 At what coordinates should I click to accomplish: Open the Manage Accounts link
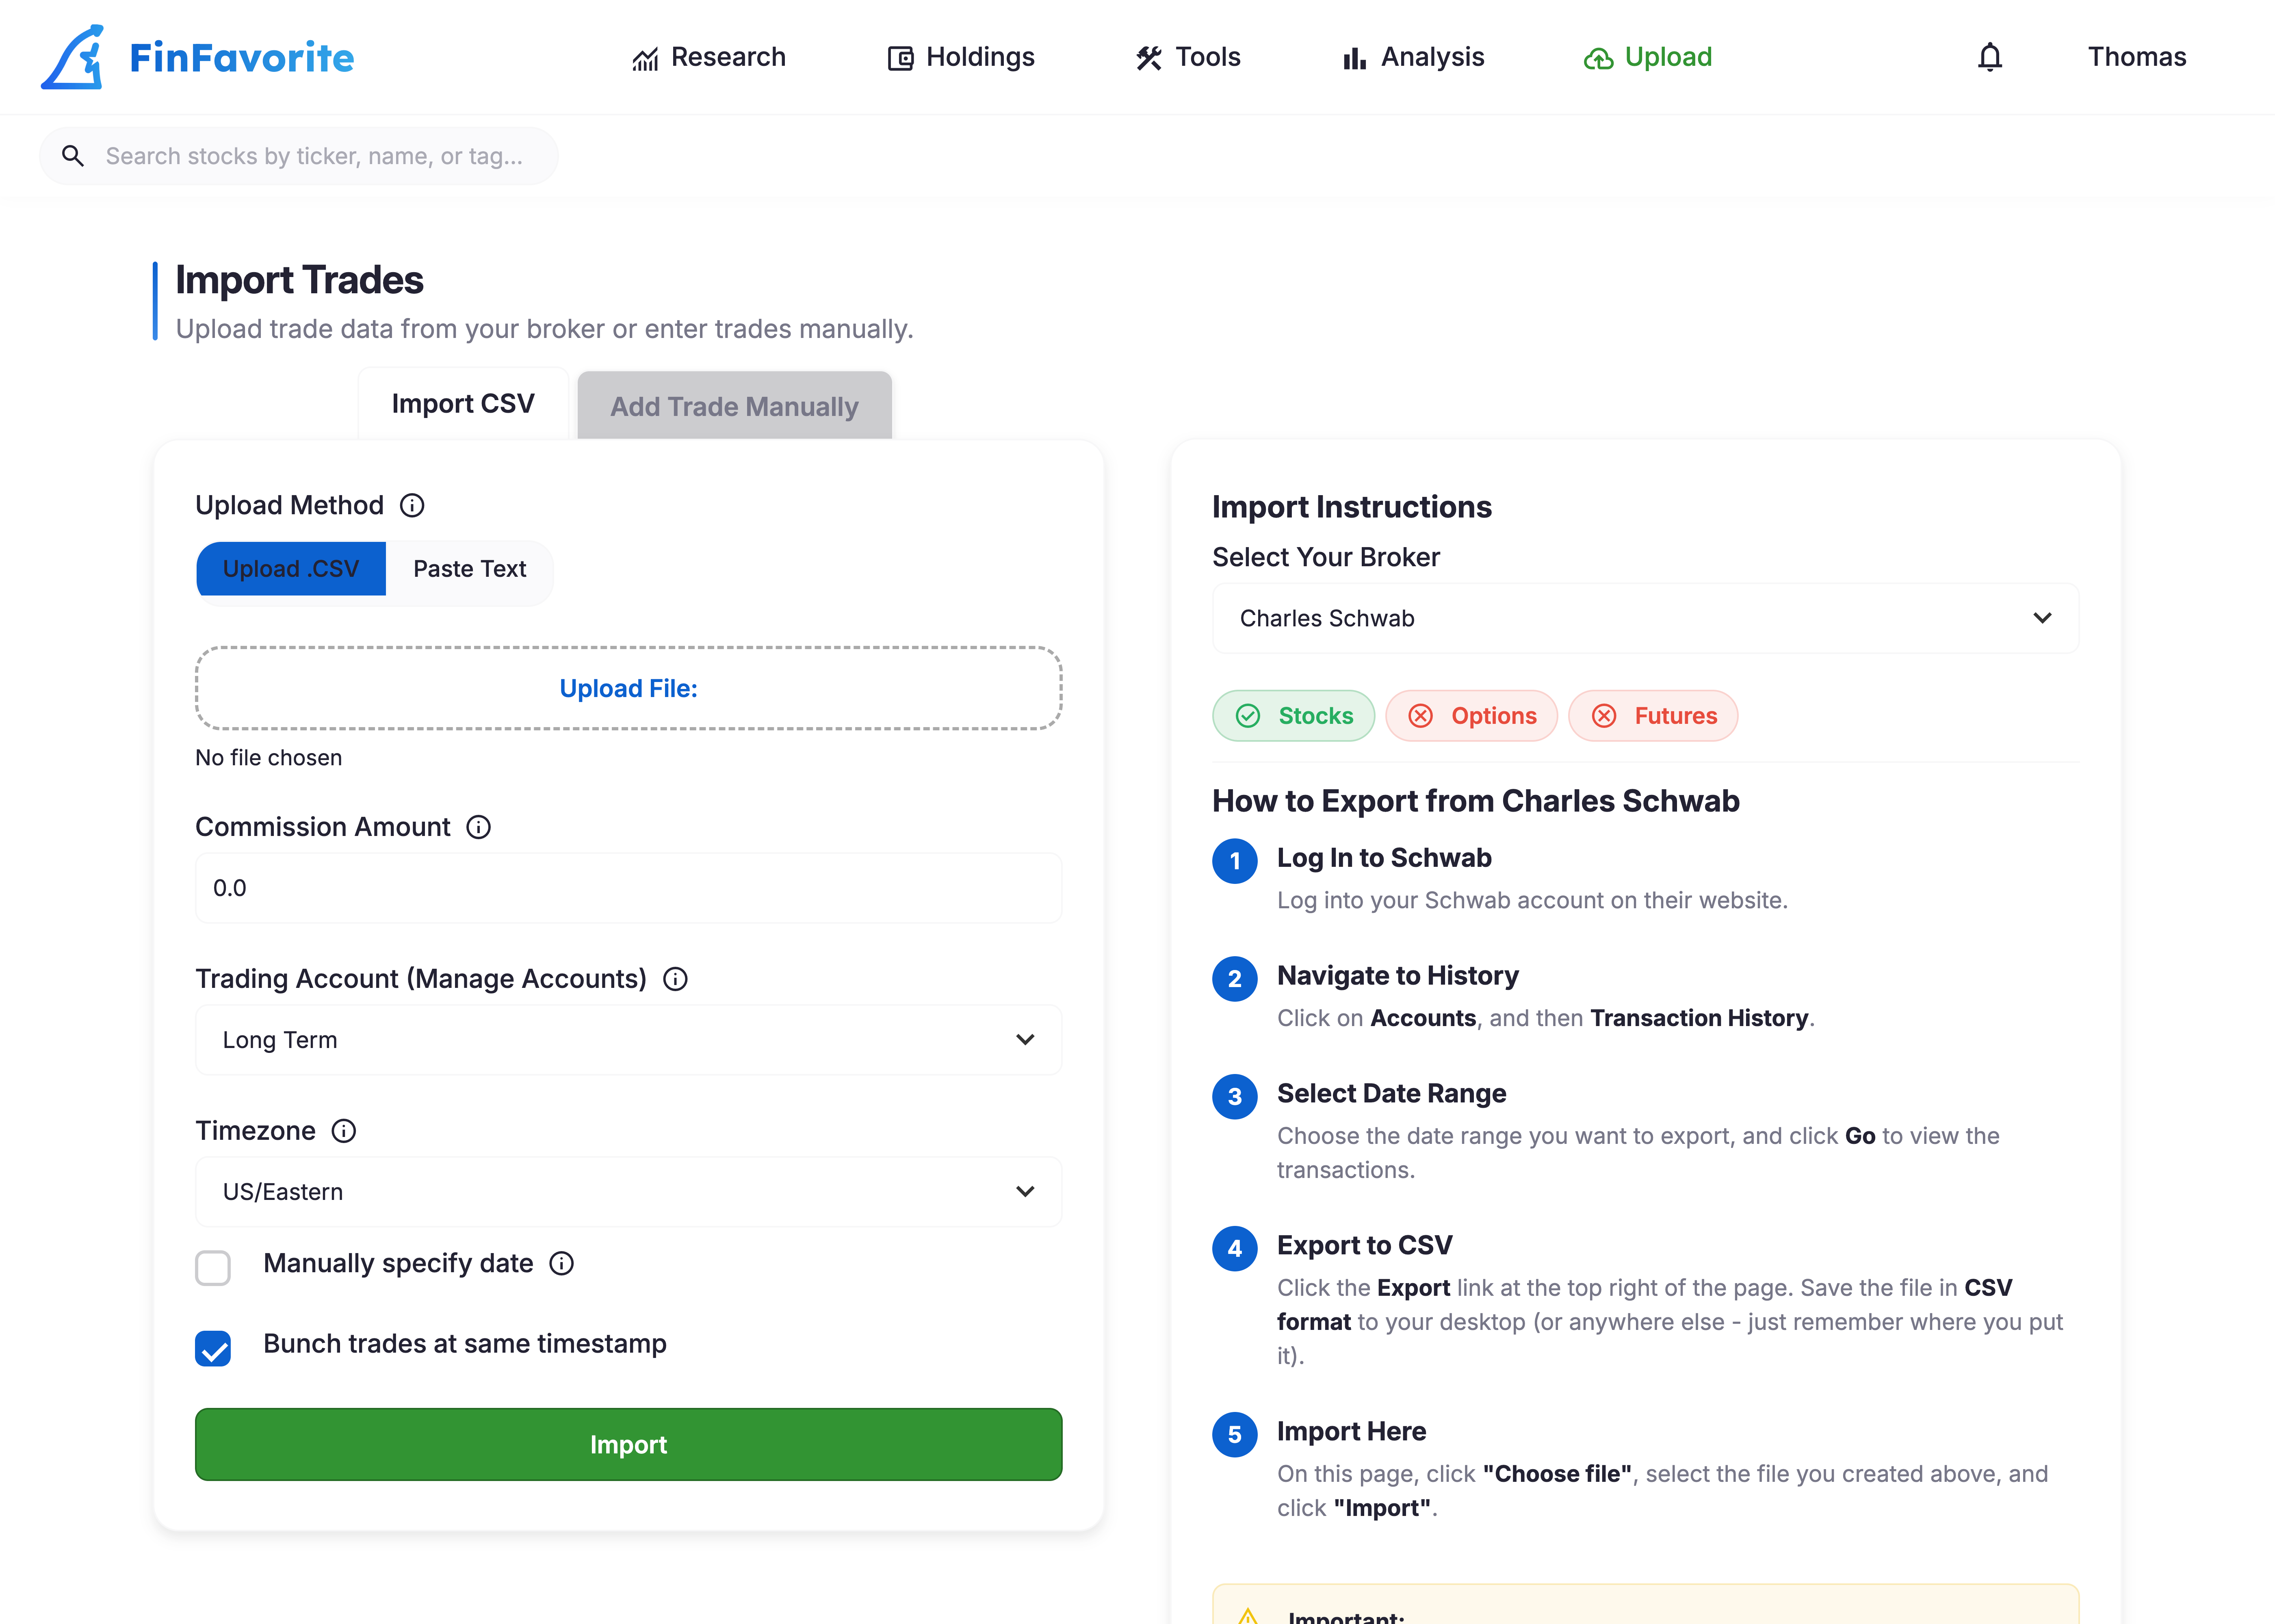tap(527, 978)
